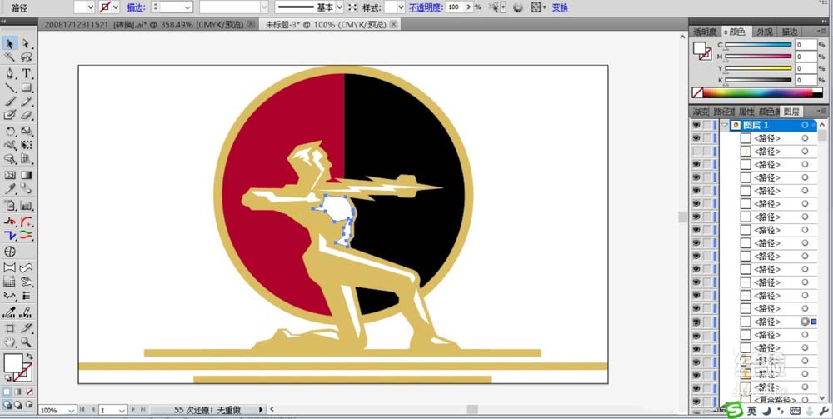
Task: Select the Zoom magnifier tool
Action: [27, 342]
